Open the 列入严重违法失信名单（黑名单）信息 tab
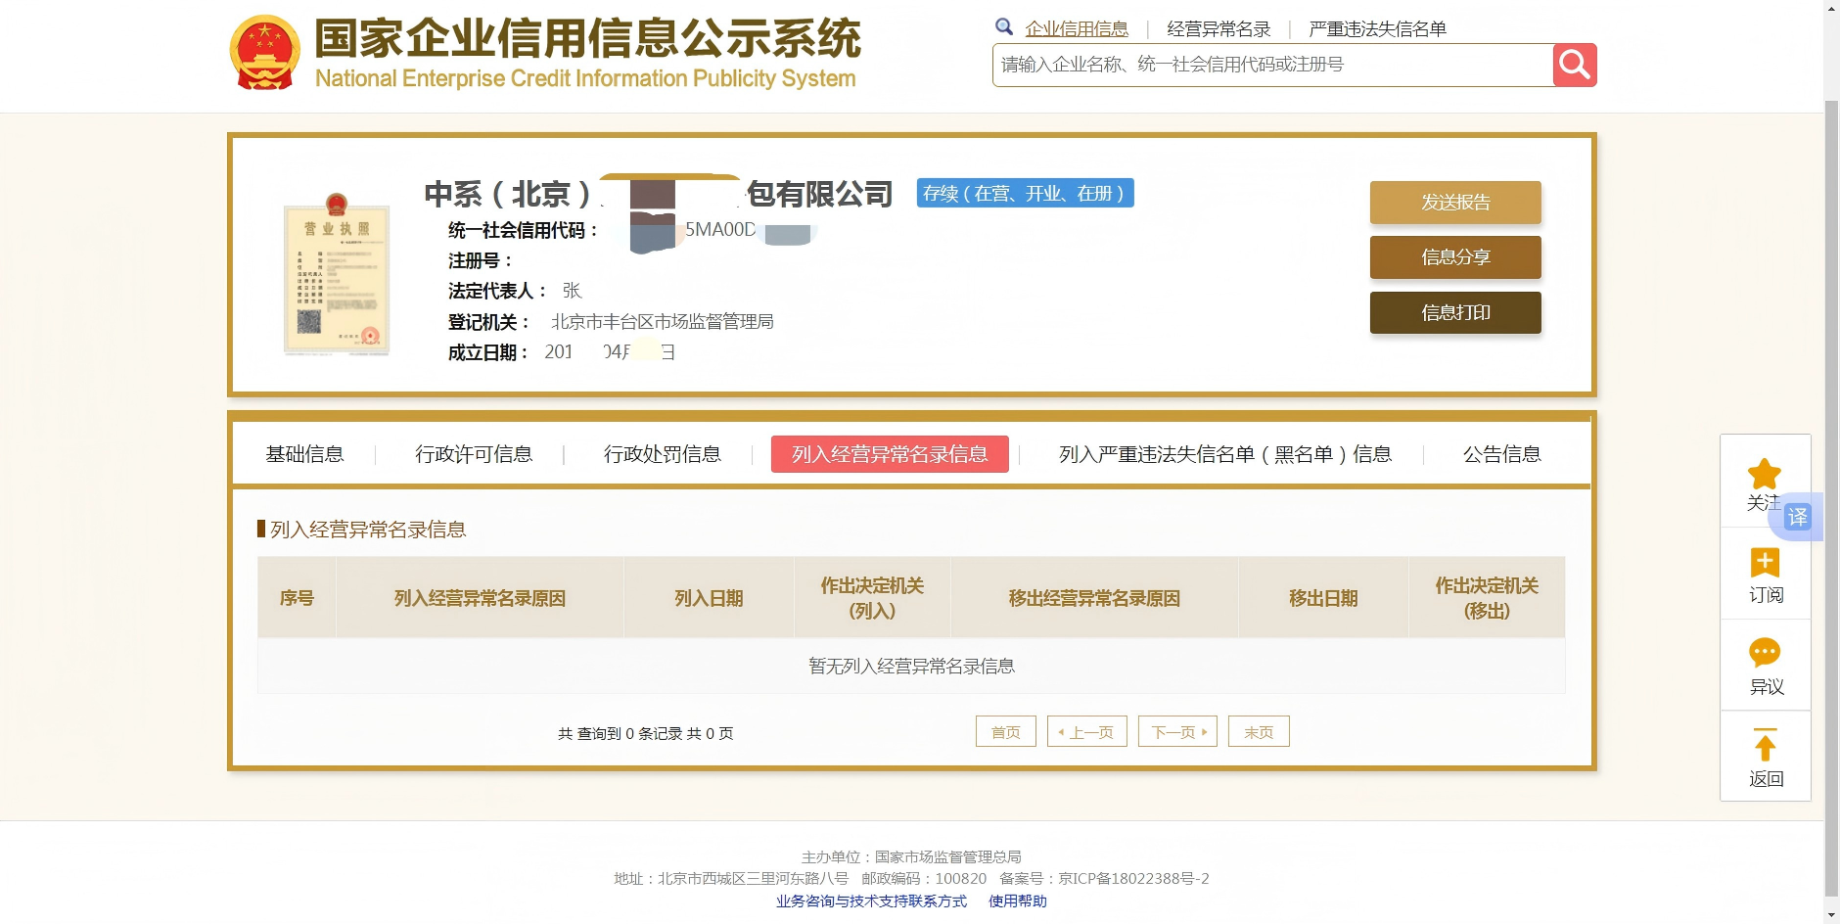The width and height of the screenshot is (1840, 924). (1224, 454)
